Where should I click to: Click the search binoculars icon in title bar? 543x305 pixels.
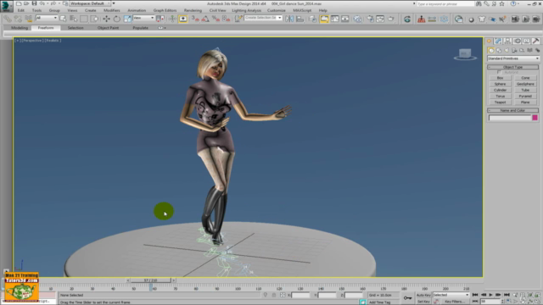click(x=479, y=3)
